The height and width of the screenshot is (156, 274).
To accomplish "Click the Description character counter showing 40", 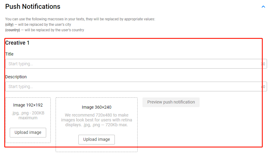I will pos(263,87).
